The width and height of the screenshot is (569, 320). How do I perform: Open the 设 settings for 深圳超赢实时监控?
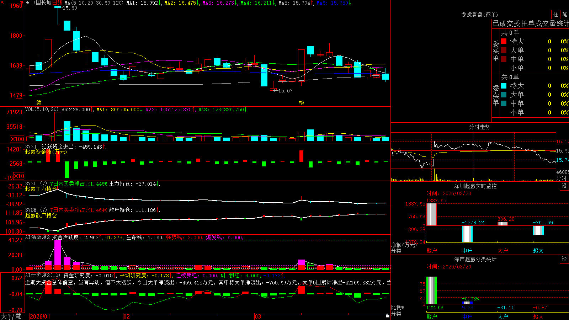pyautogui.click(x=564, y=186)
